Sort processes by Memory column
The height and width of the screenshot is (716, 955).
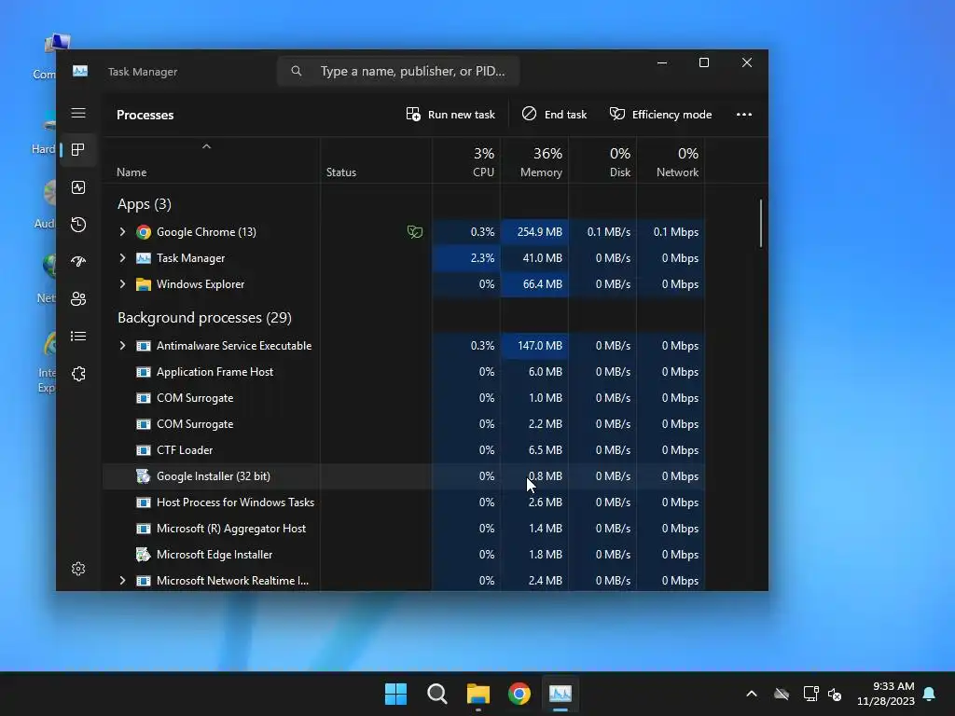[x=534, y=162]
